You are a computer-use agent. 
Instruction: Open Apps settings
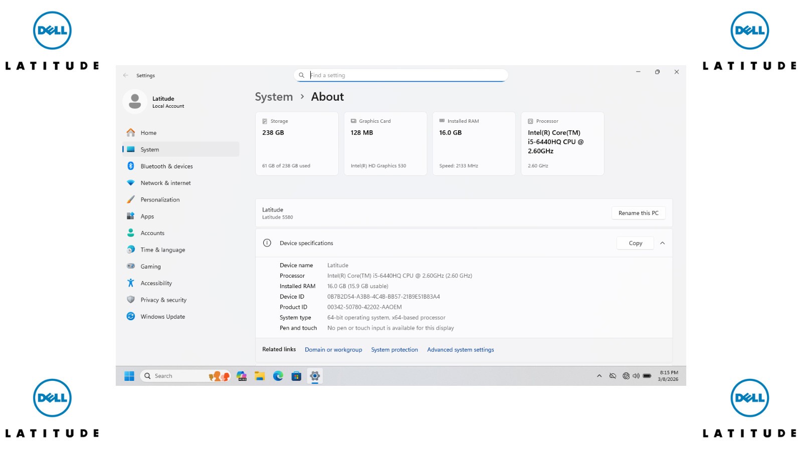point(180,216)
